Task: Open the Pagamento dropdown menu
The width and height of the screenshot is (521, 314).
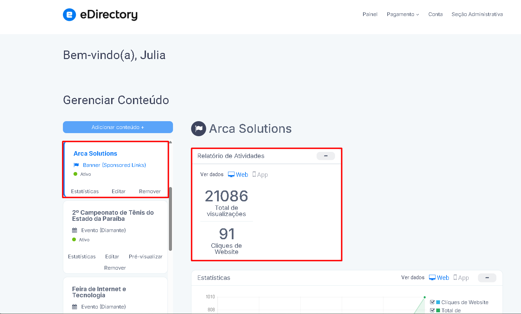Action: tap(403, 14)
